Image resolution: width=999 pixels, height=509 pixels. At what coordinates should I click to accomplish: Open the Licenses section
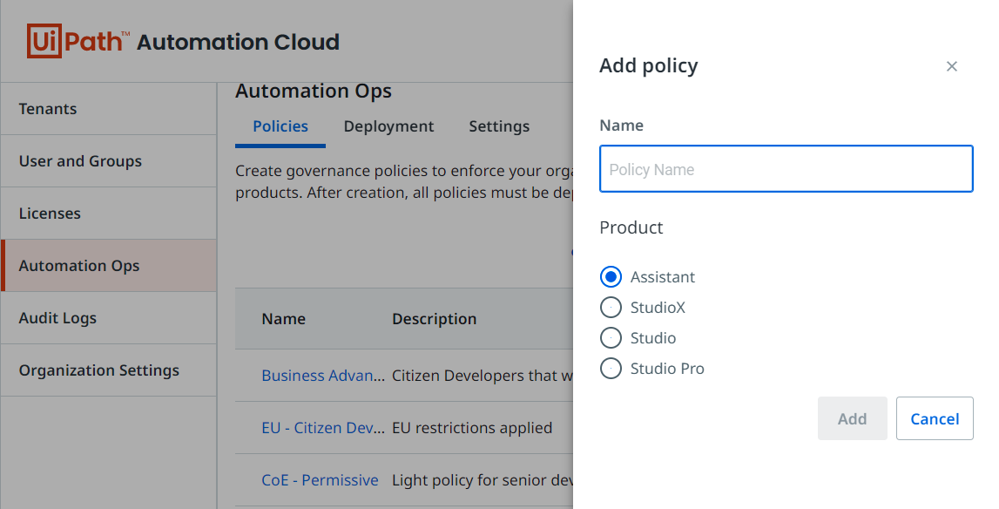[x=109, y=213]
